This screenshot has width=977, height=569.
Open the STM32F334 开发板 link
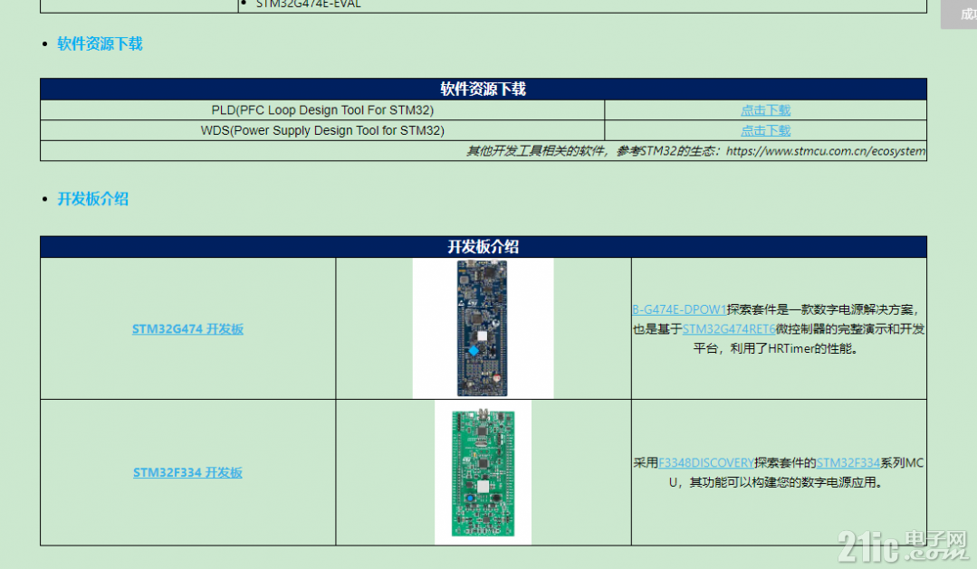[x=187, y=472]
